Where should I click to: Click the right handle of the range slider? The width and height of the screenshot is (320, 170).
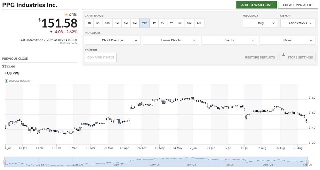pos(307,162)
